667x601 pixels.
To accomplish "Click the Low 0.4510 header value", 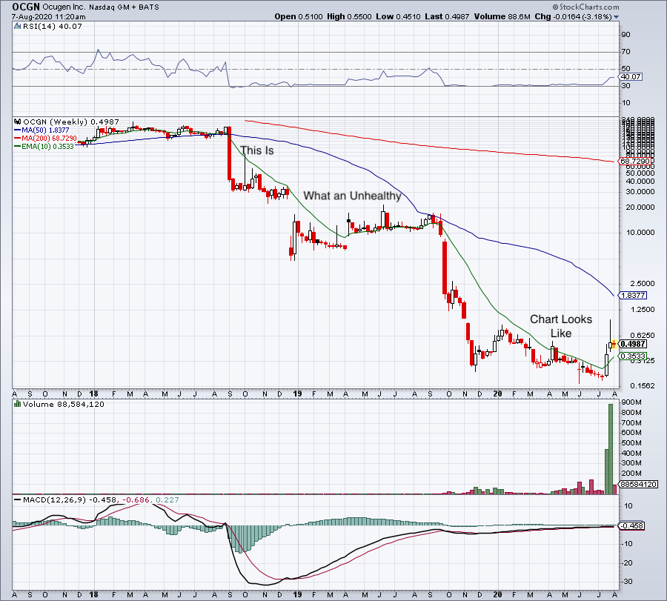I will coord(398,16).
